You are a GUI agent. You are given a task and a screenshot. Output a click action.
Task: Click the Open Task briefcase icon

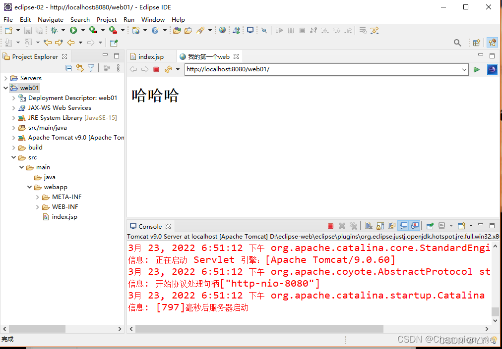188,30
